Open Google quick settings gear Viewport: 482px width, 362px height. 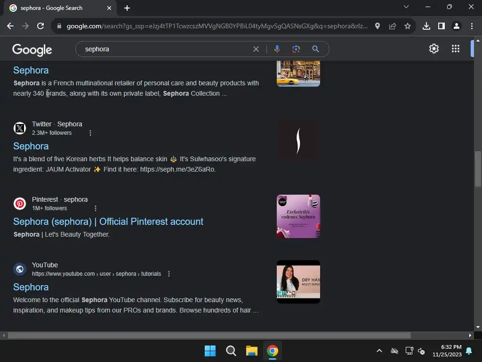click(434, 49)
